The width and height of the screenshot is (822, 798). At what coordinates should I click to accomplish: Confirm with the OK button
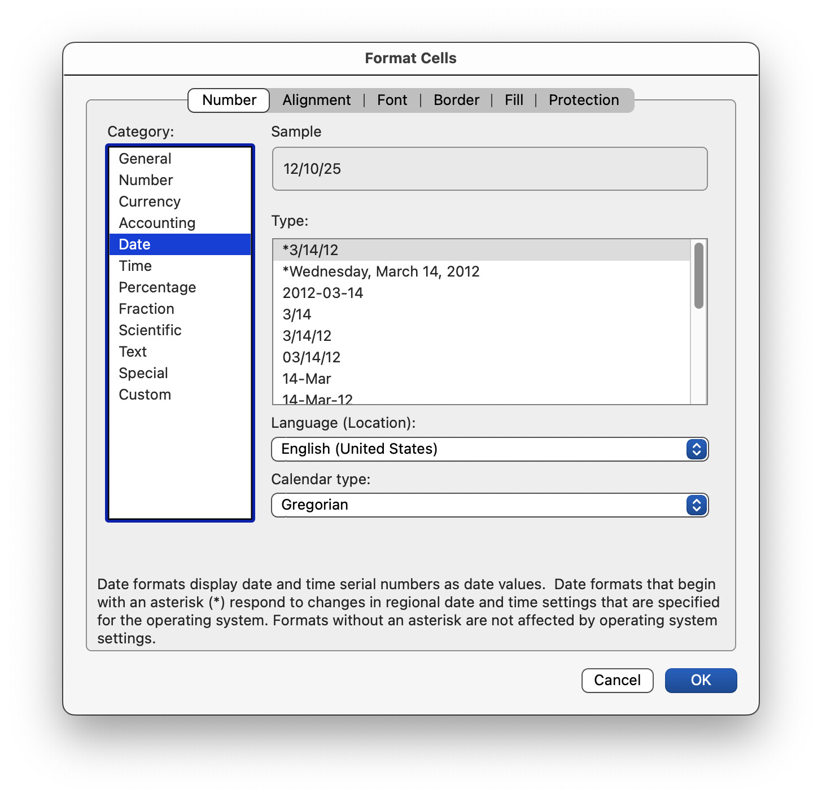[x=701, y=680]
